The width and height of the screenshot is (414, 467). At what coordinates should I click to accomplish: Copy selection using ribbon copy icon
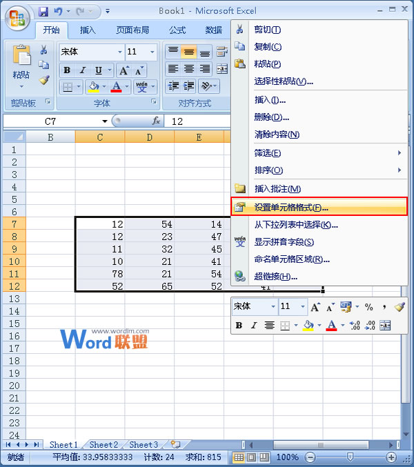(43, 65)
